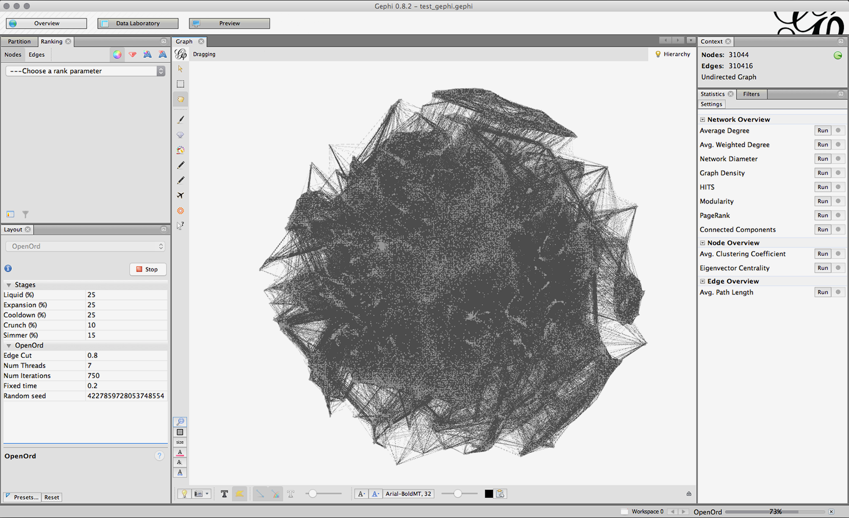Click the color wheel ranking icon
Viewport: 849px width, 518px height.
[x=117, y=54]
